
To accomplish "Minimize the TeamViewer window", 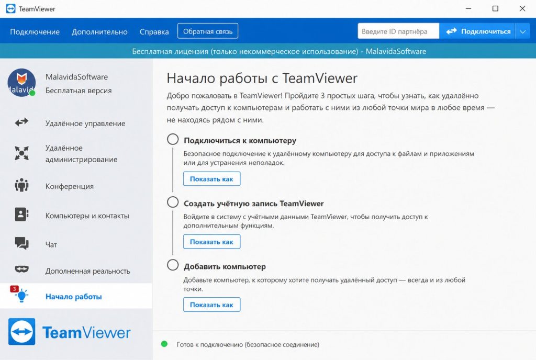I will (x=468, y=8).
